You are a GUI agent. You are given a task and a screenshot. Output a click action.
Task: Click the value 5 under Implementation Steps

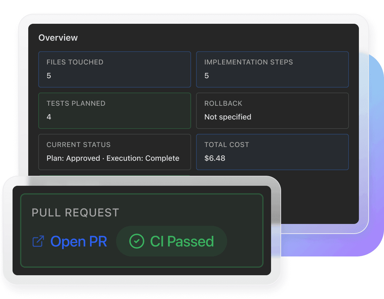[x=207, y=76]
